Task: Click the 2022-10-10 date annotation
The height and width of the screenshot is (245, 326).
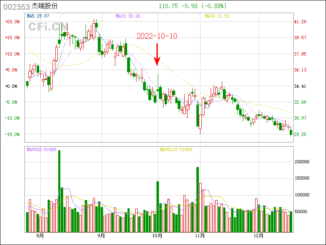Action: click(x=157, y=36)
